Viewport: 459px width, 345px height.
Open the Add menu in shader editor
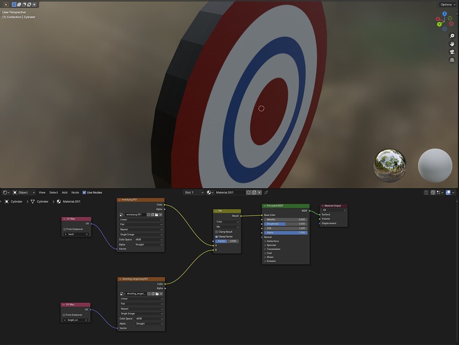click(64, 192)
